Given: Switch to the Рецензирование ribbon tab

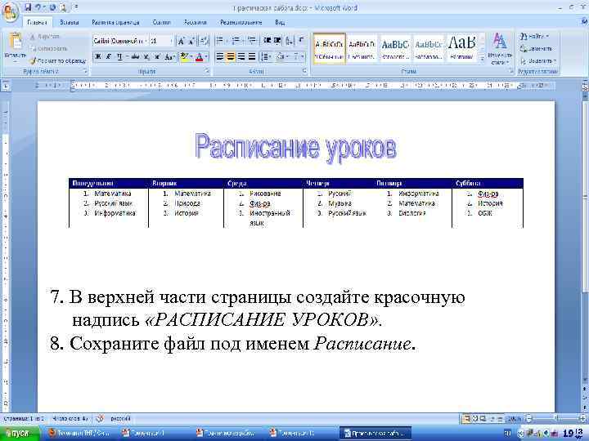Looking at the screenshot, I should (241, 23).
